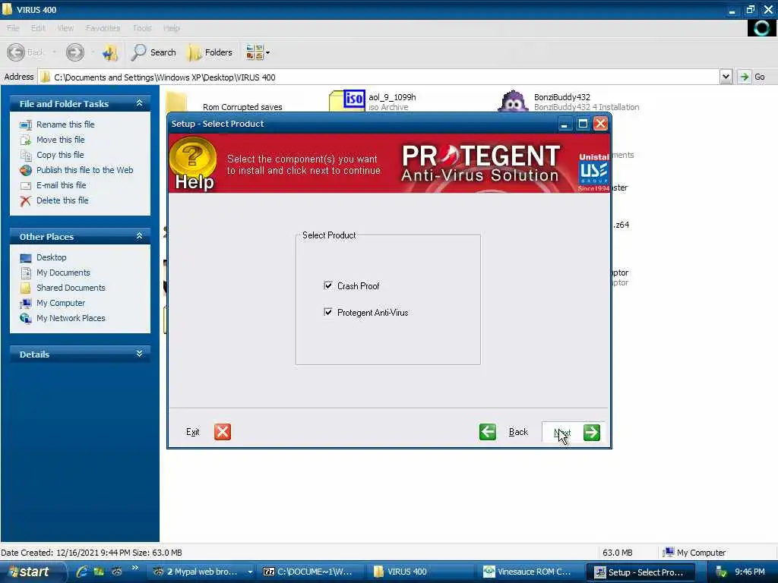This screenshot has height=583, width=778.
Task: Click Copy this file link
Action: (x=60, y=155)
